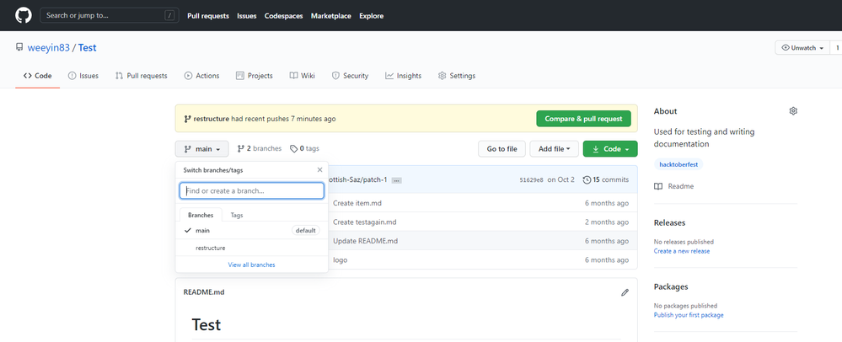This screenshot has height=342, width=842.
Task: Open Pull requests in top navigation
Action: pos(208,15)
